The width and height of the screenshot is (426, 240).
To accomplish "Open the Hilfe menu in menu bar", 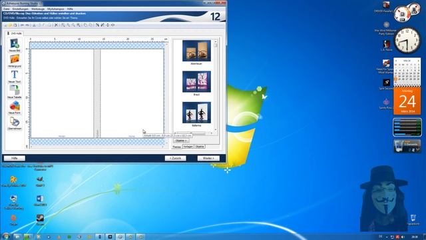I will coord(70,9).
